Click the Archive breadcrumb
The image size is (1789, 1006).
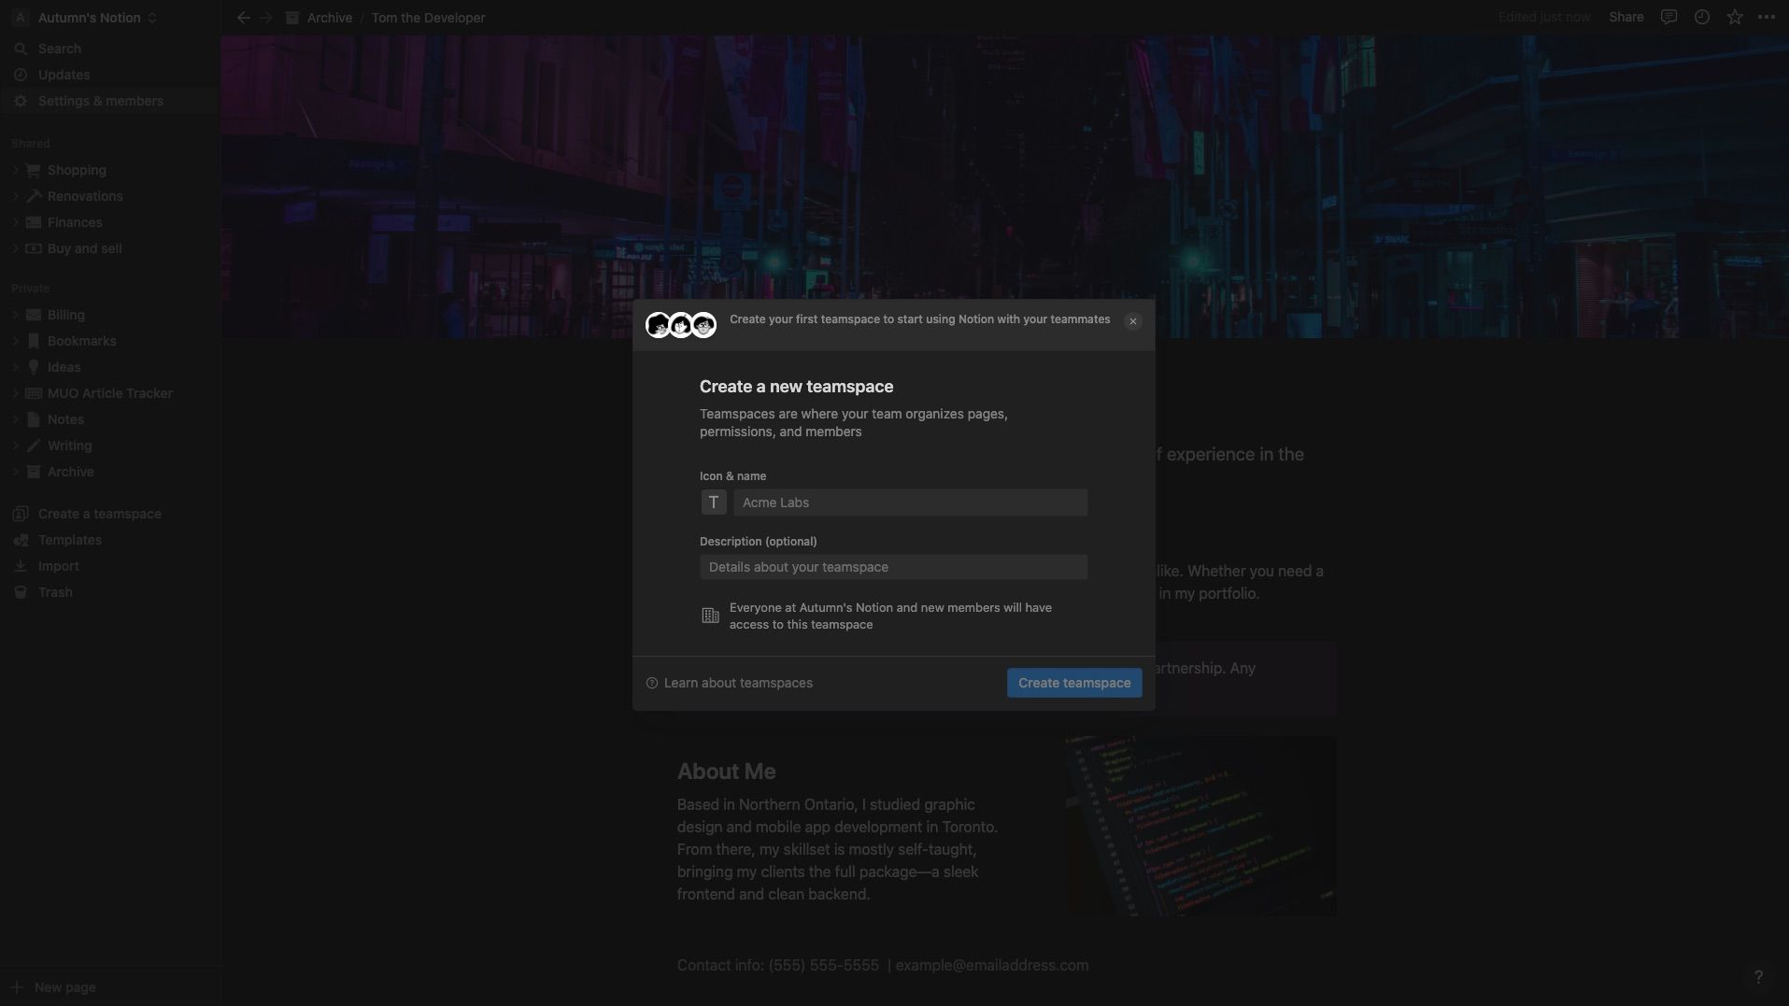[319, 18]
